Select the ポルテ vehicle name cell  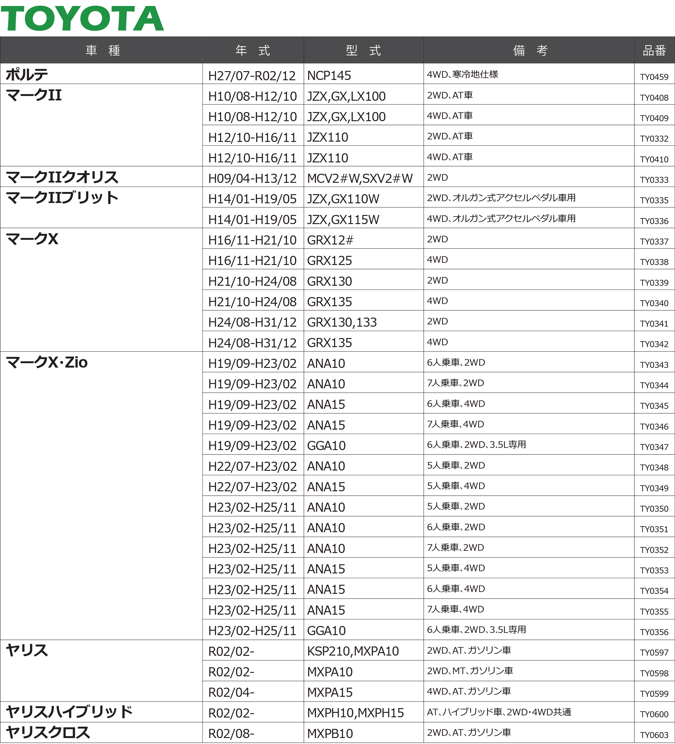click(x=26, y=74)
